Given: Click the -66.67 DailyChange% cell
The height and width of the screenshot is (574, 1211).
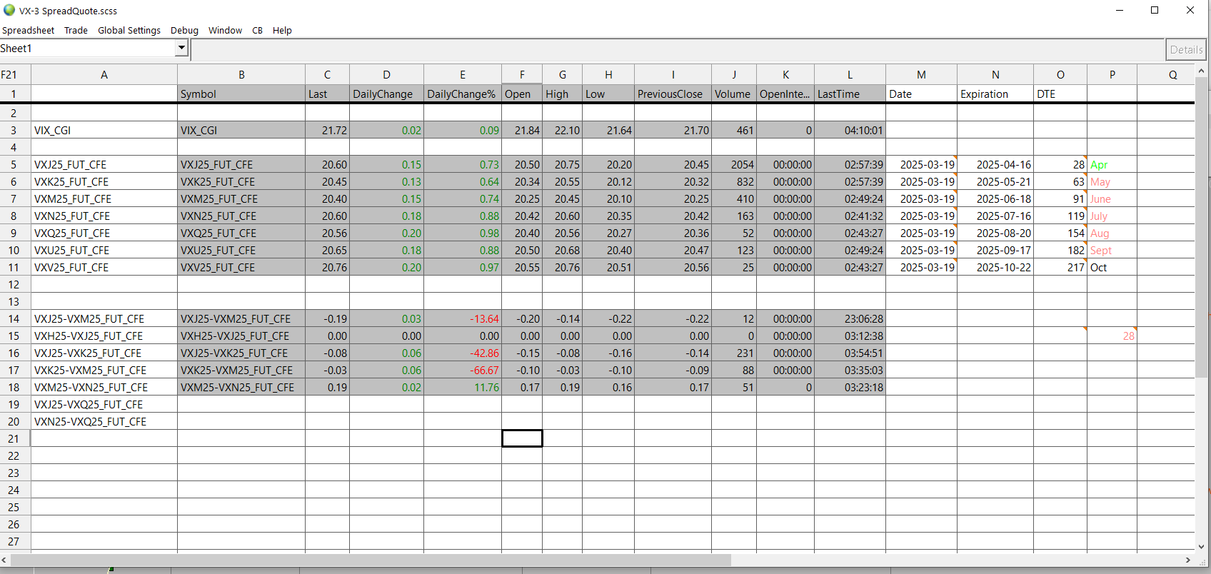Looking at the screenshot, I should [x=463, y=370].
